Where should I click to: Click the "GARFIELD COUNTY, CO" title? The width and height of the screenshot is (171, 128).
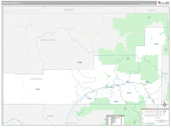11,3
